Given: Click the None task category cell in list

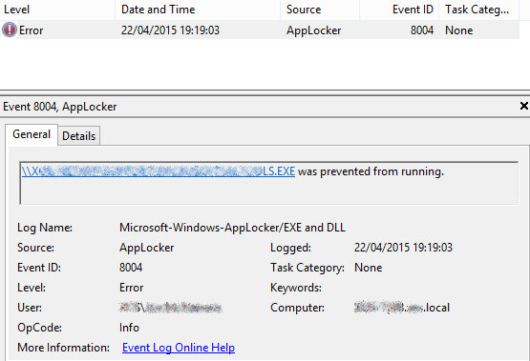Looking at the screenshot, I should (x=458, y=30).
